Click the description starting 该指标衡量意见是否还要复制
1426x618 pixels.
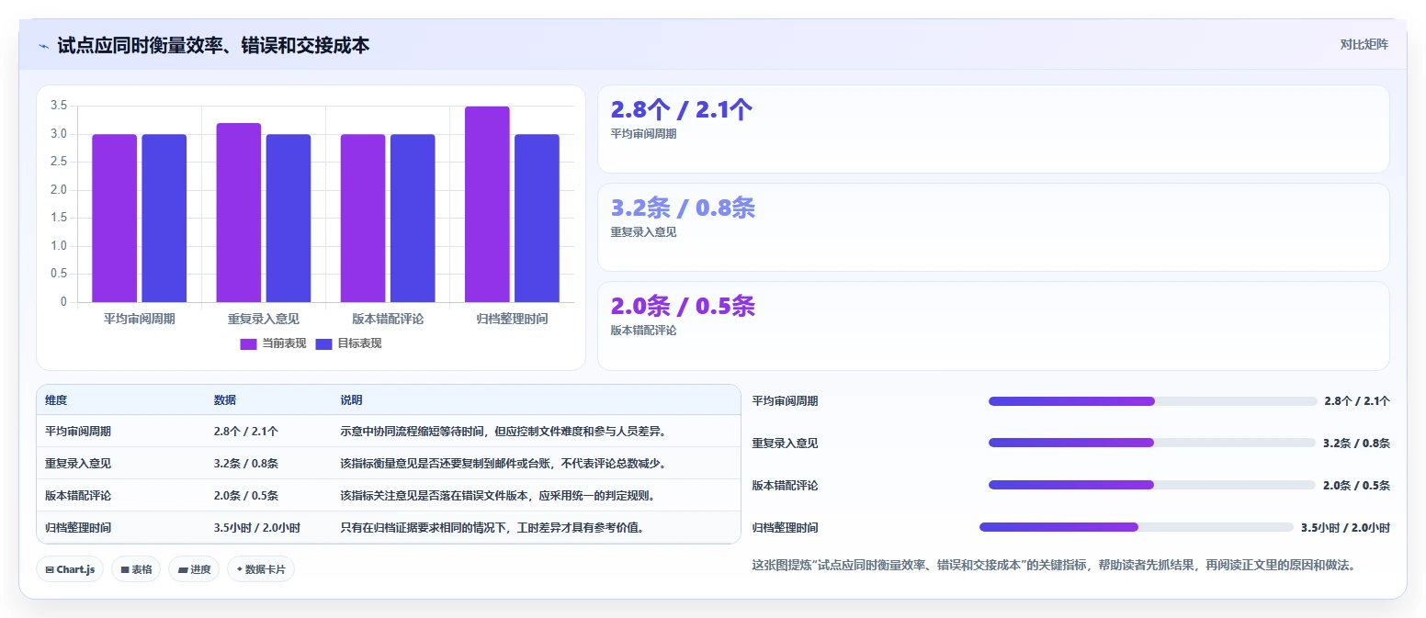tap(503, 463)
